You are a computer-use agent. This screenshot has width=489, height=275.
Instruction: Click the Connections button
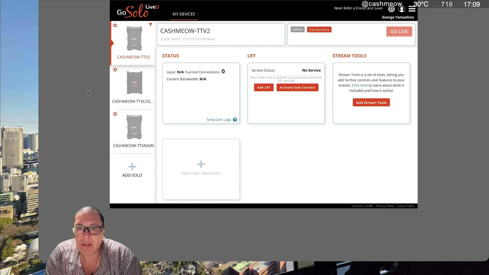click(319, 29)
